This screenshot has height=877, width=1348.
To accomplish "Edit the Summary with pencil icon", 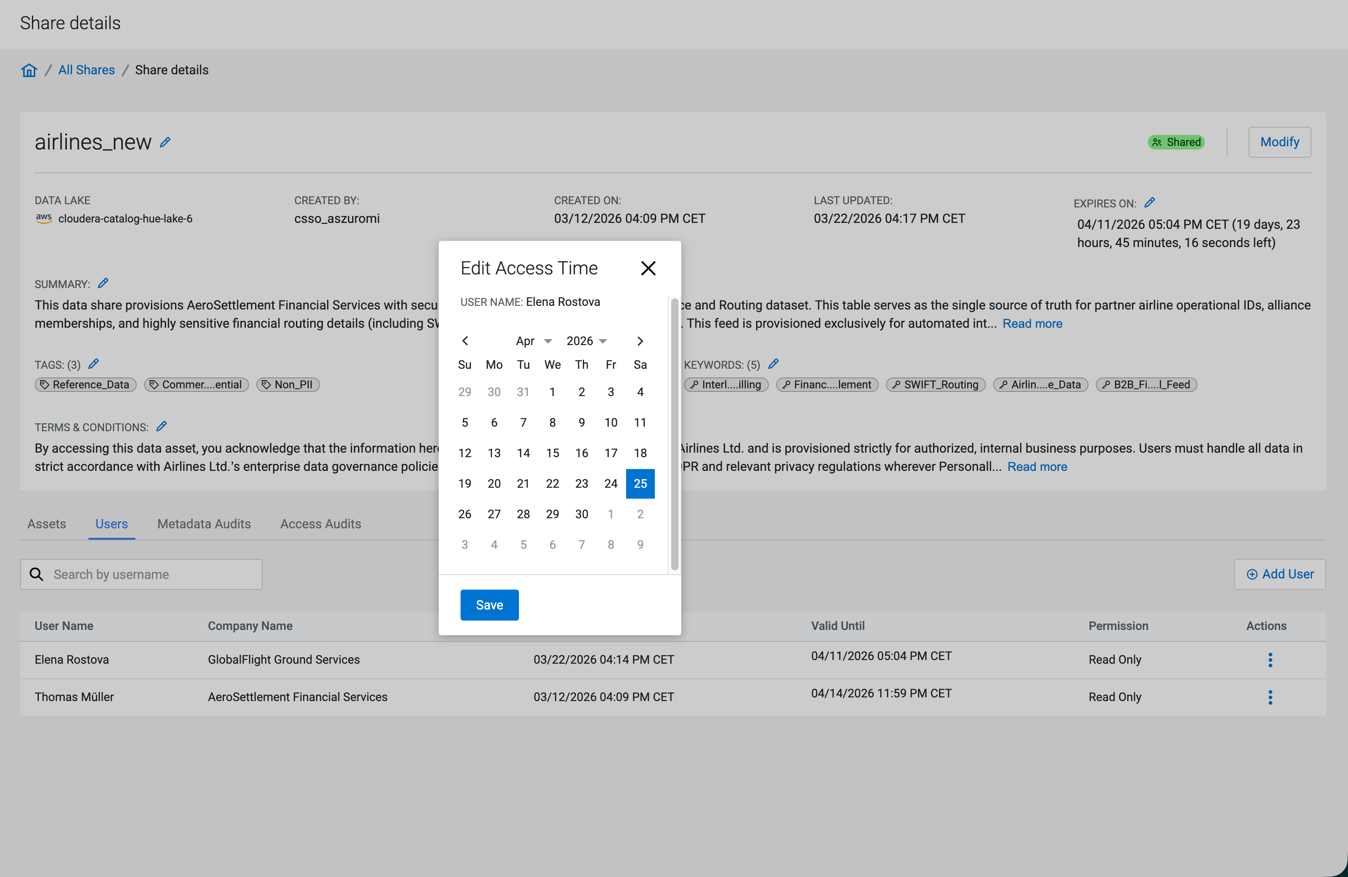I will 103,284.
